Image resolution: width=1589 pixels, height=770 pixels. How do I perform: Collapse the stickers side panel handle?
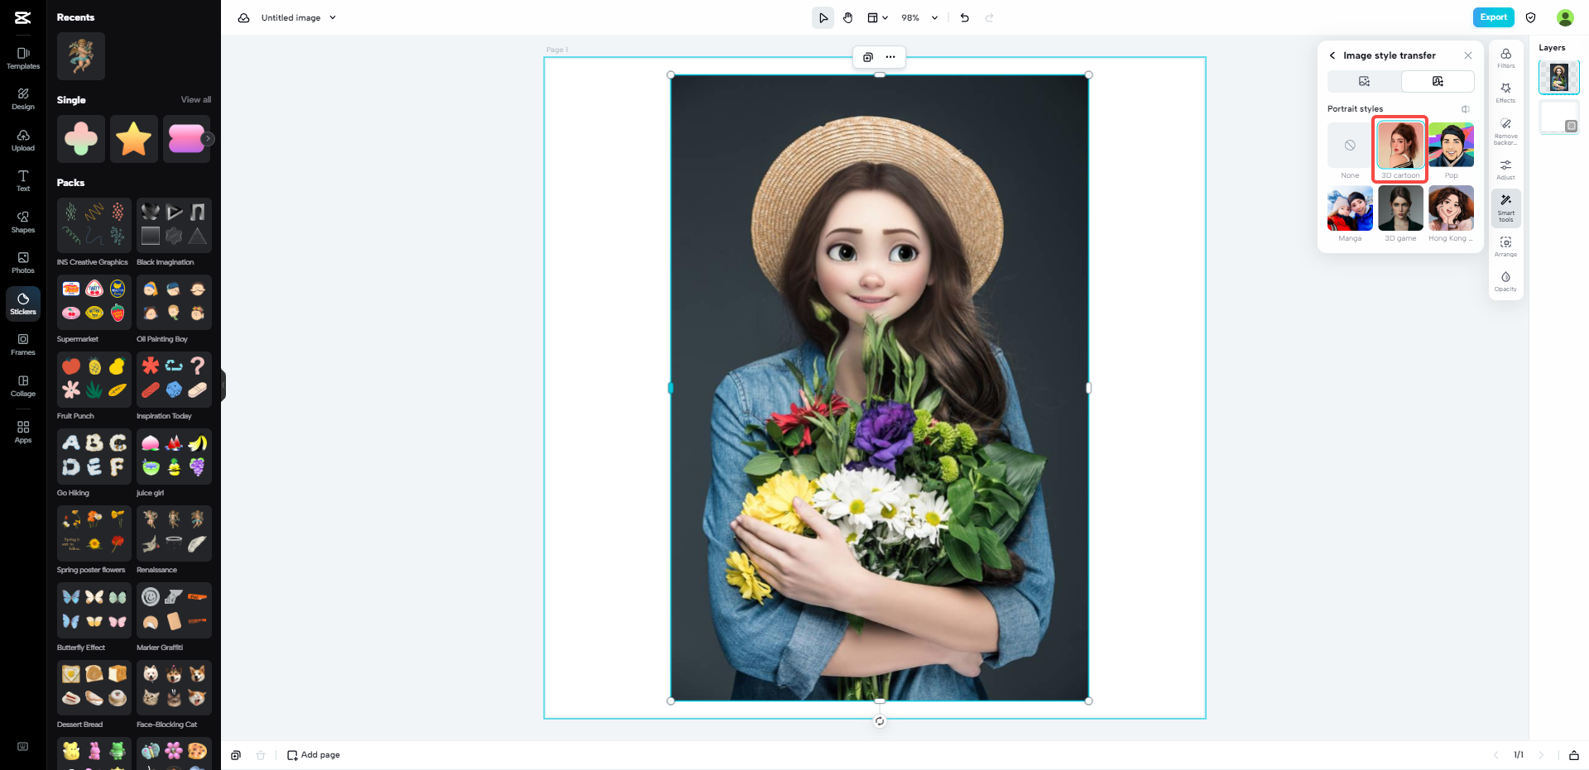pyautogui.click(x=223, y=385)
